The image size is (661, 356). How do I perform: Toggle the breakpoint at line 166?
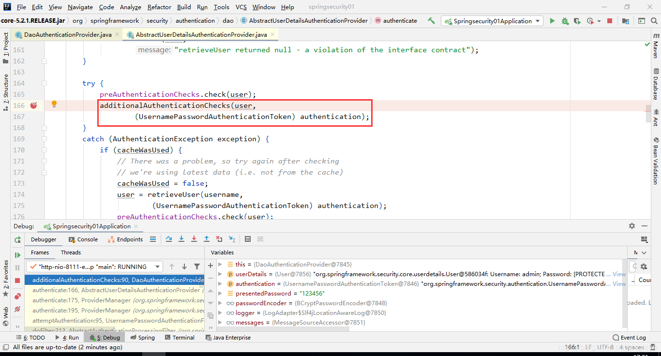click(x=33, y=105)
